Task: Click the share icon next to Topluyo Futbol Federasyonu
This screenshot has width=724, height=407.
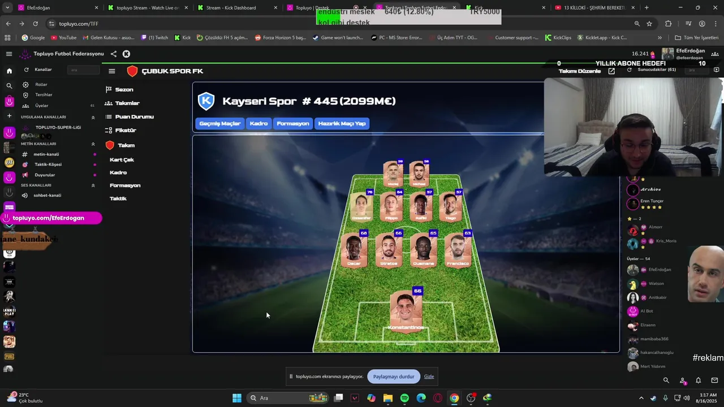Action: (114, 54)
